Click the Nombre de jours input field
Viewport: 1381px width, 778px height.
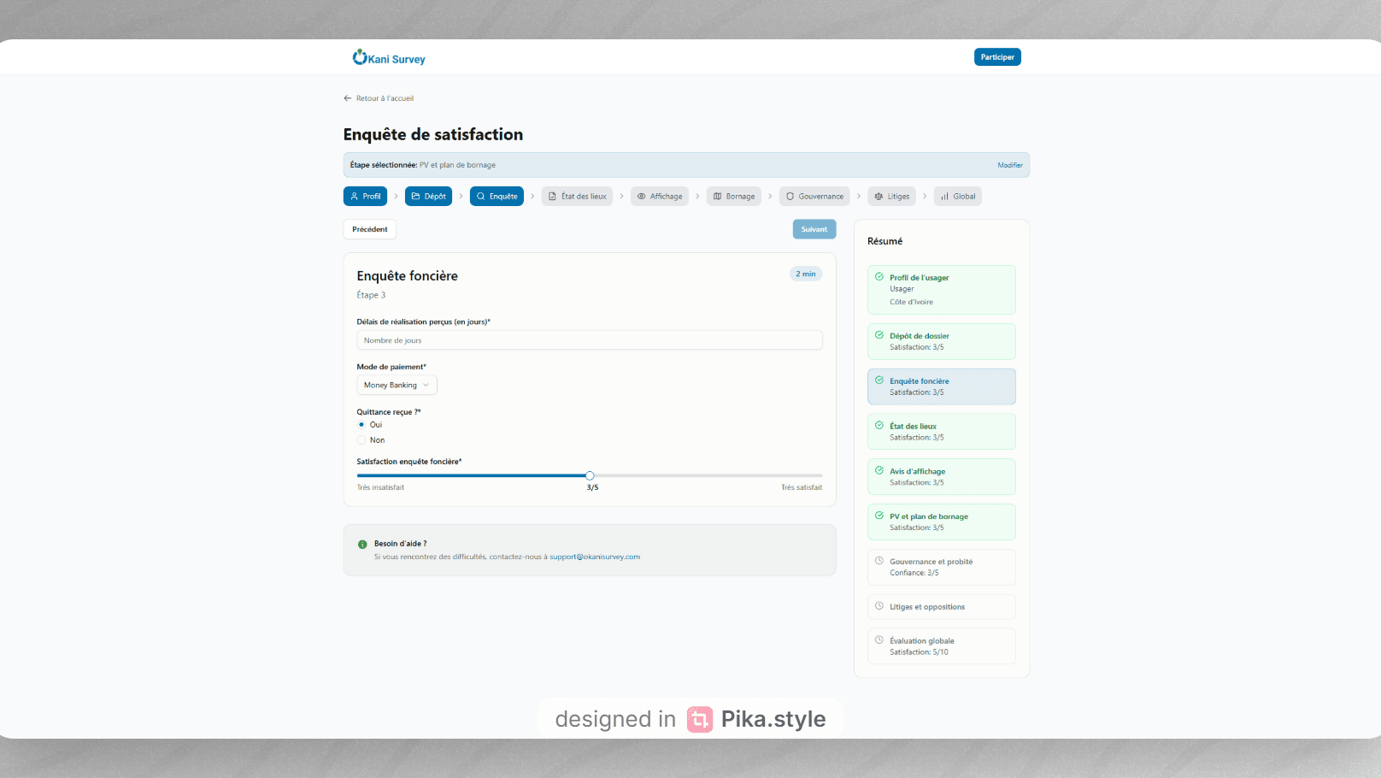589,340
